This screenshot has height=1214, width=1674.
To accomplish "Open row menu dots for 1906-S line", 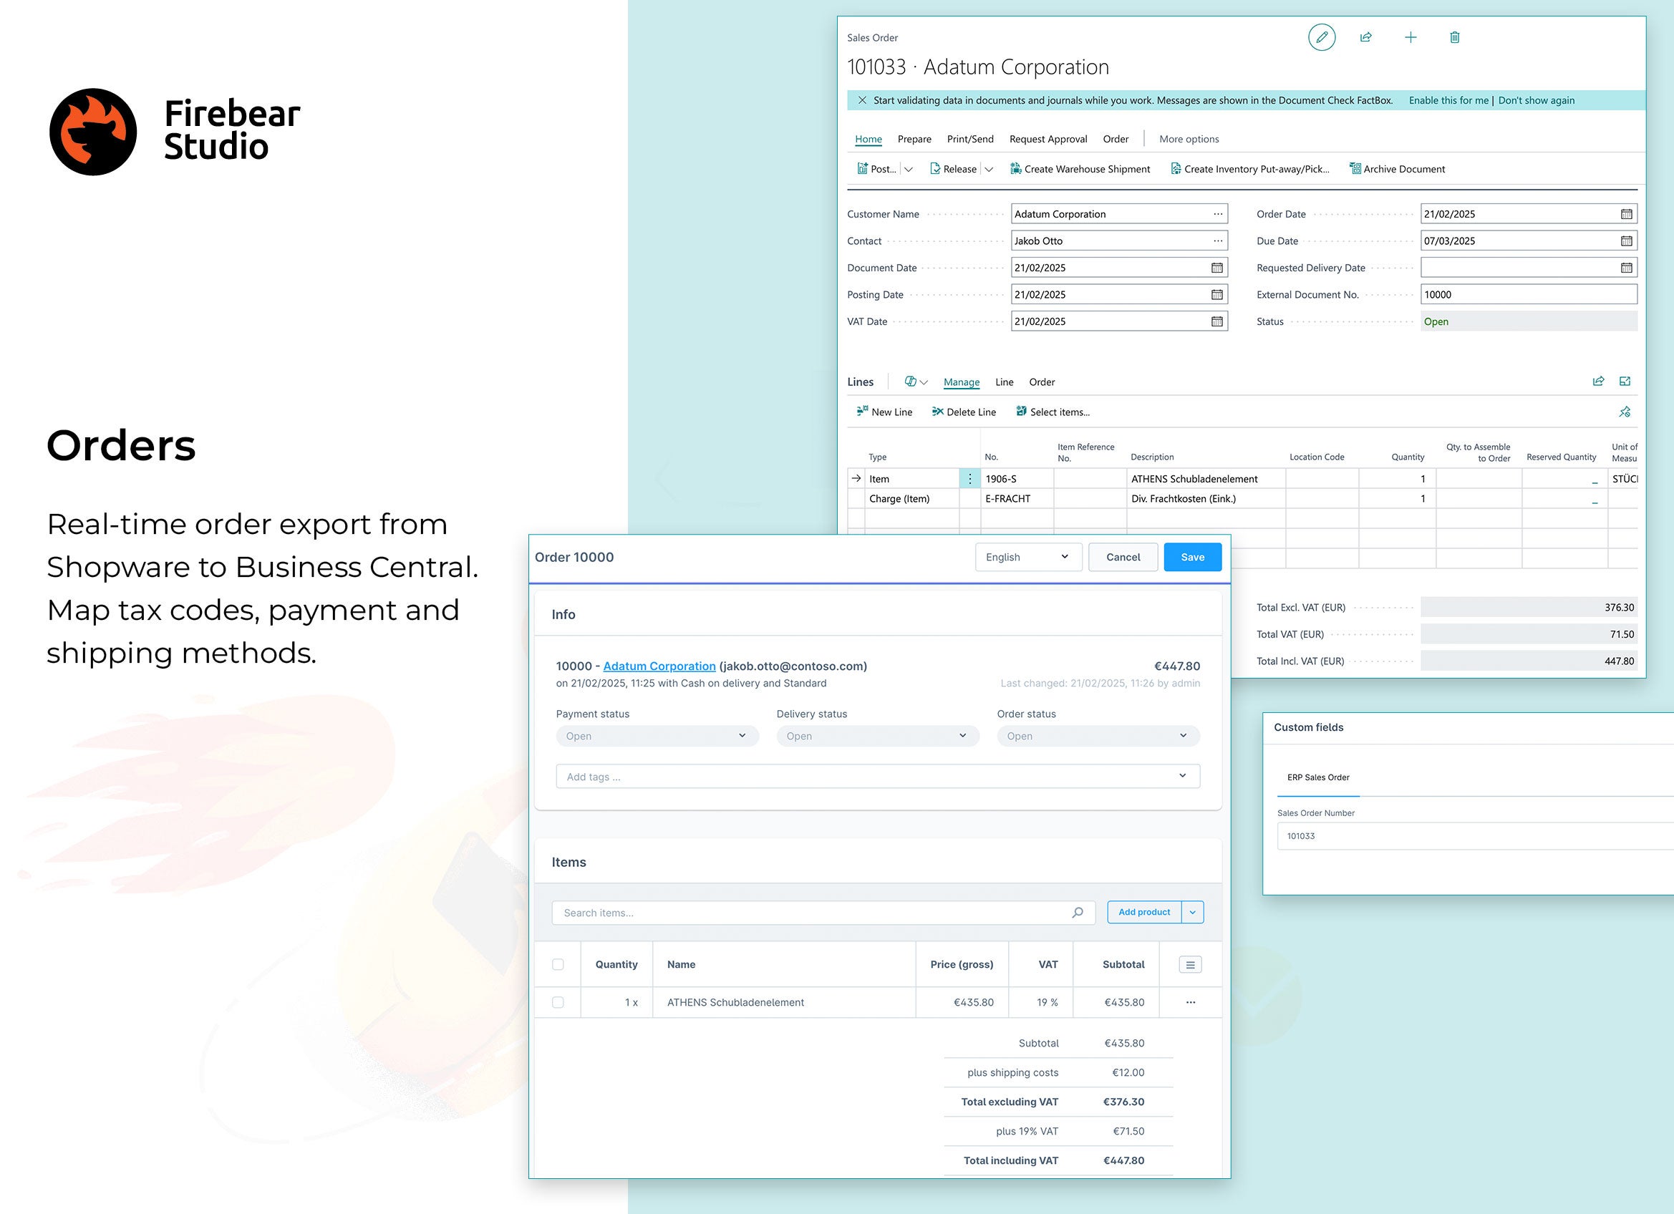I will tap(970, 478).
